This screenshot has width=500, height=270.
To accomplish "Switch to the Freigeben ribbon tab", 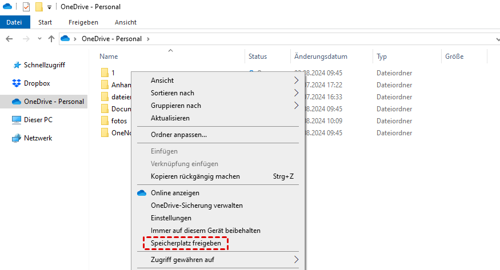I will pyautogui.click(x=83, y=22).
